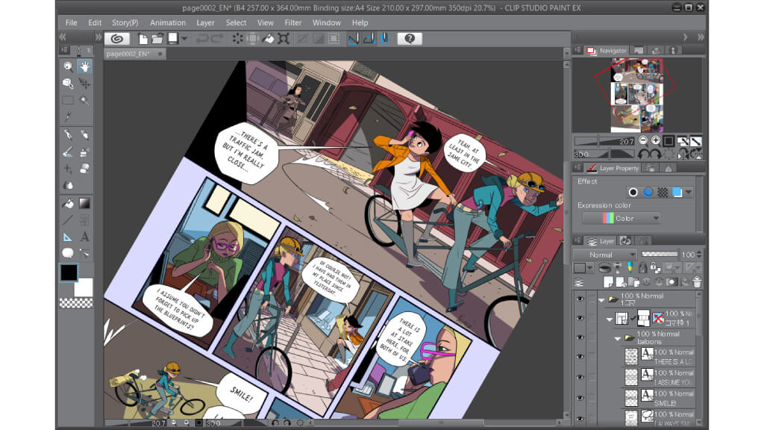Click the Help question mark icon

click(410, 39)
